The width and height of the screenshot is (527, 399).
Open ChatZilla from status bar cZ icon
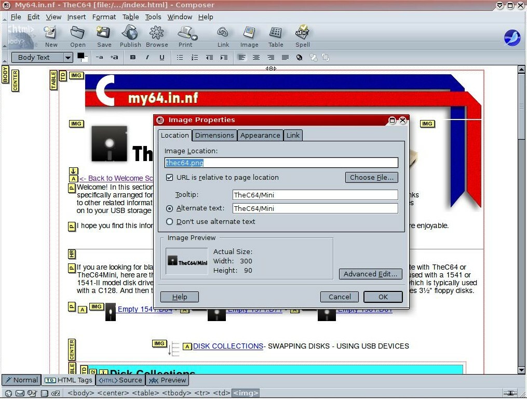tap(56, 393)
